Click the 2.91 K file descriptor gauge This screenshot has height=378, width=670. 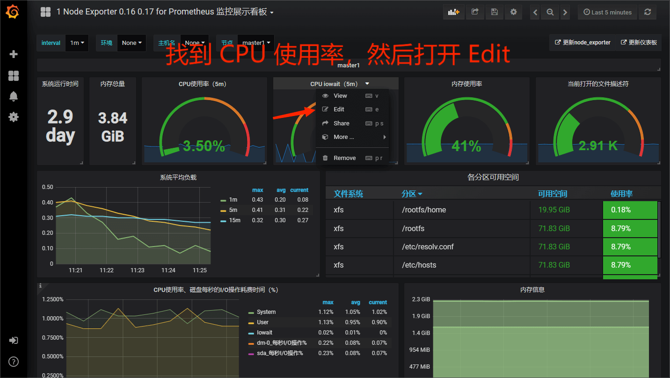(598, 146)
